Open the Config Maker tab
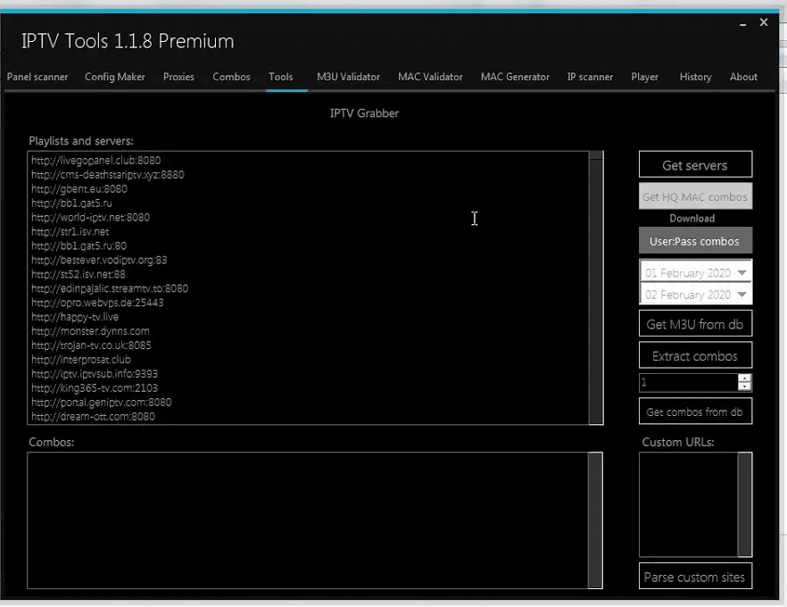This screenshot has width=787, height=607. click(114, 78)
